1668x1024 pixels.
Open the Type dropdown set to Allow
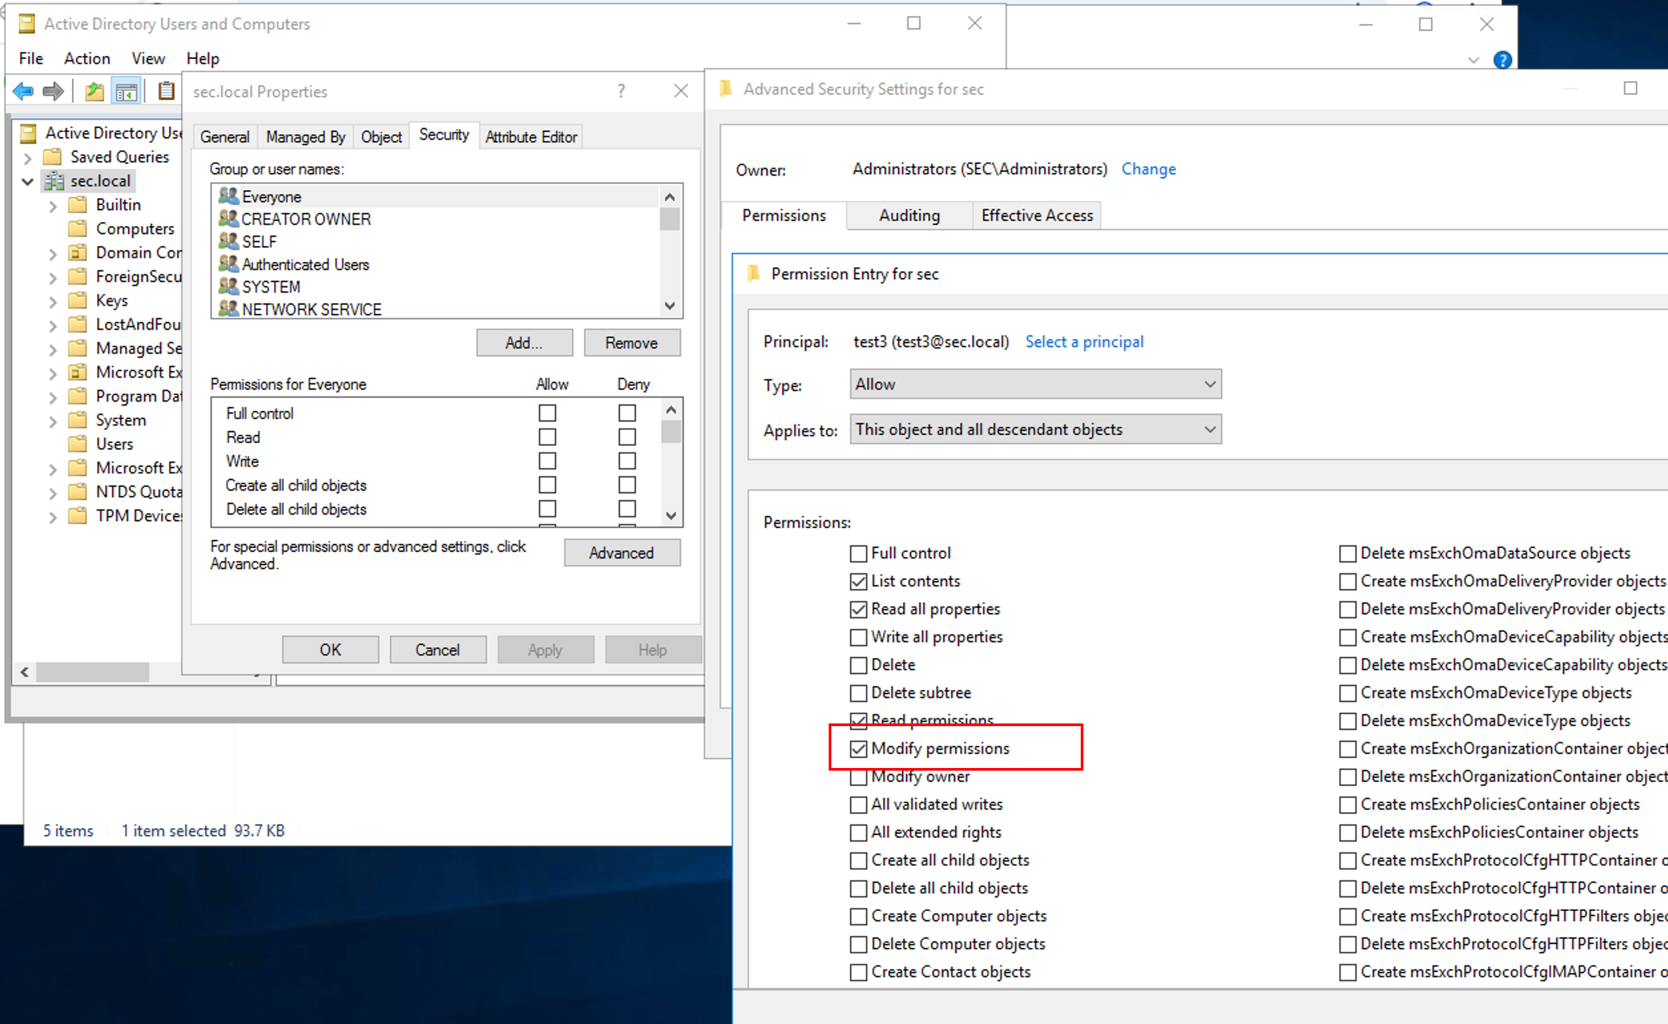[1035, 384]
